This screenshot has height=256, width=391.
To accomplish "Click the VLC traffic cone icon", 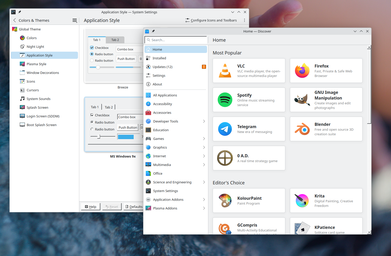I will pos(225,71).
